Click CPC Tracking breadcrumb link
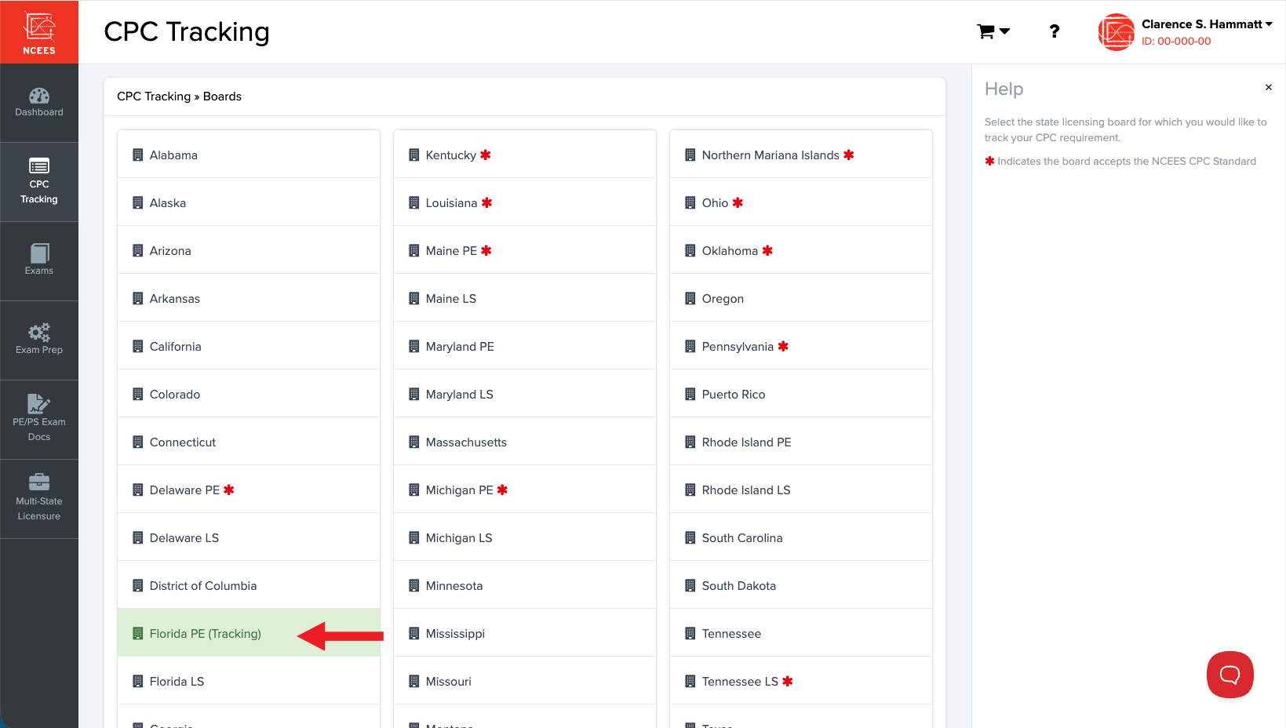Image resolution: width=1286 pixels, height=728 pixels. coord(154,96)
